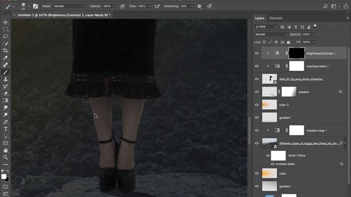Select the Clone Stamp tool

tap(5, 79)
